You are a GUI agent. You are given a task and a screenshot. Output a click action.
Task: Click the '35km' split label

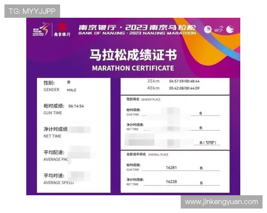pos(154,81)
